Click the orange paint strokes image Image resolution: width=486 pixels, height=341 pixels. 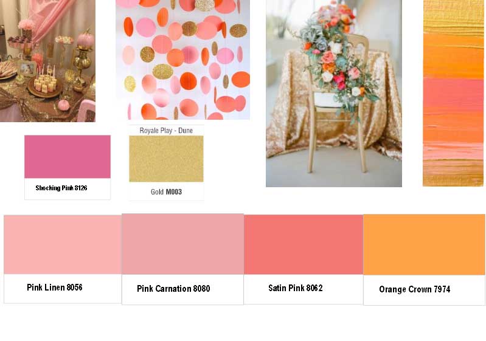click(x=453, y=93)
